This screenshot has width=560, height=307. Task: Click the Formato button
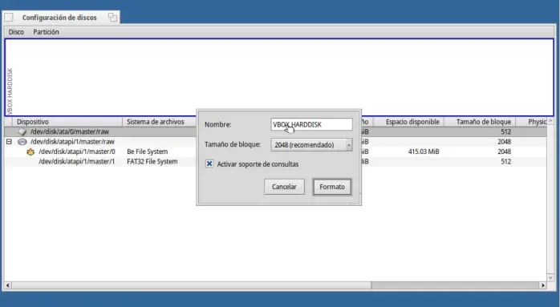(332, 187)
